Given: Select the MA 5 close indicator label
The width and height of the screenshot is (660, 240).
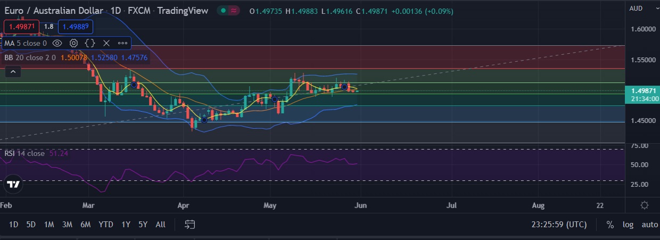Looking at the screenshot, I should (26, 43).
